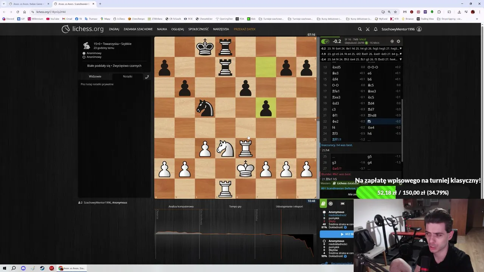Viewport: 484px width, 272px height.
Task: Click the accuracy info icon for 99%
Action: (x=345, y=256)
